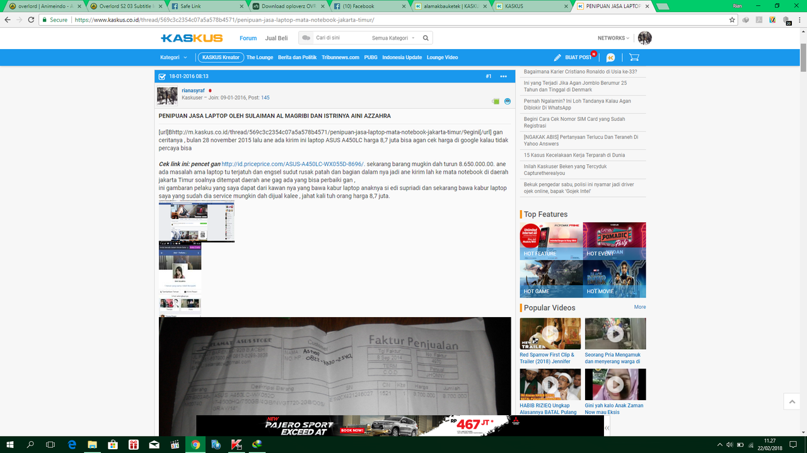Image resolution: width=807 pixels, height=453 pixels.
Task: Click the three-dots post options icon
Action: (503, 76)
